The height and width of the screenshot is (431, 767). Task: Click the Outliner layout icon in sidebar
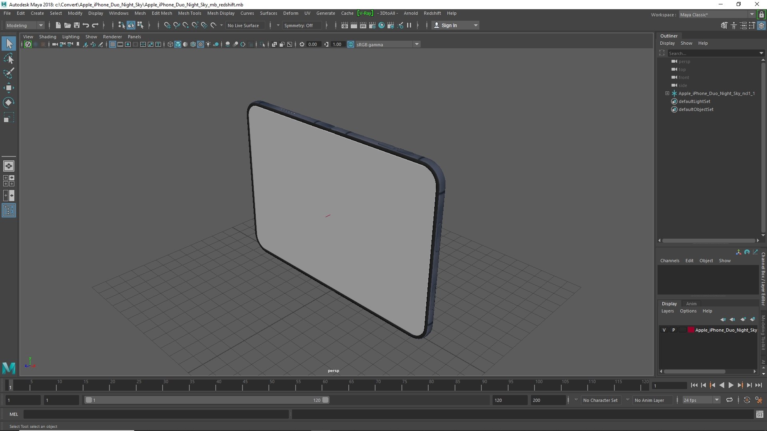coord(8,210)
